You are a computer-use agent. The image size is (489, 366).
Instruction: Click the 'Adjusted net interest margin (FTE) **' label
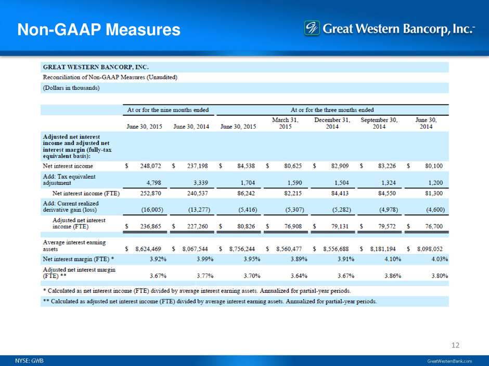click(x=79, y=273)
